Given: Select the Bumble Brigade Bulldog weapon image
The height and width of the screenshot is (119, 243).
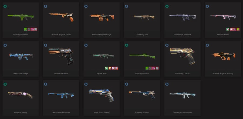Looking at the screenshot, I should click(223, 56).
